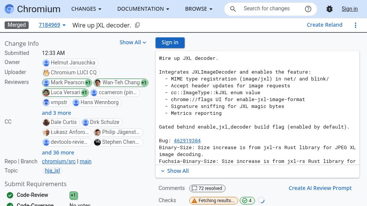The image size is (367, 206).
Task: Click the Code-Review +1 vote chip
Action: pyautogui.click(x=73, y=195)
